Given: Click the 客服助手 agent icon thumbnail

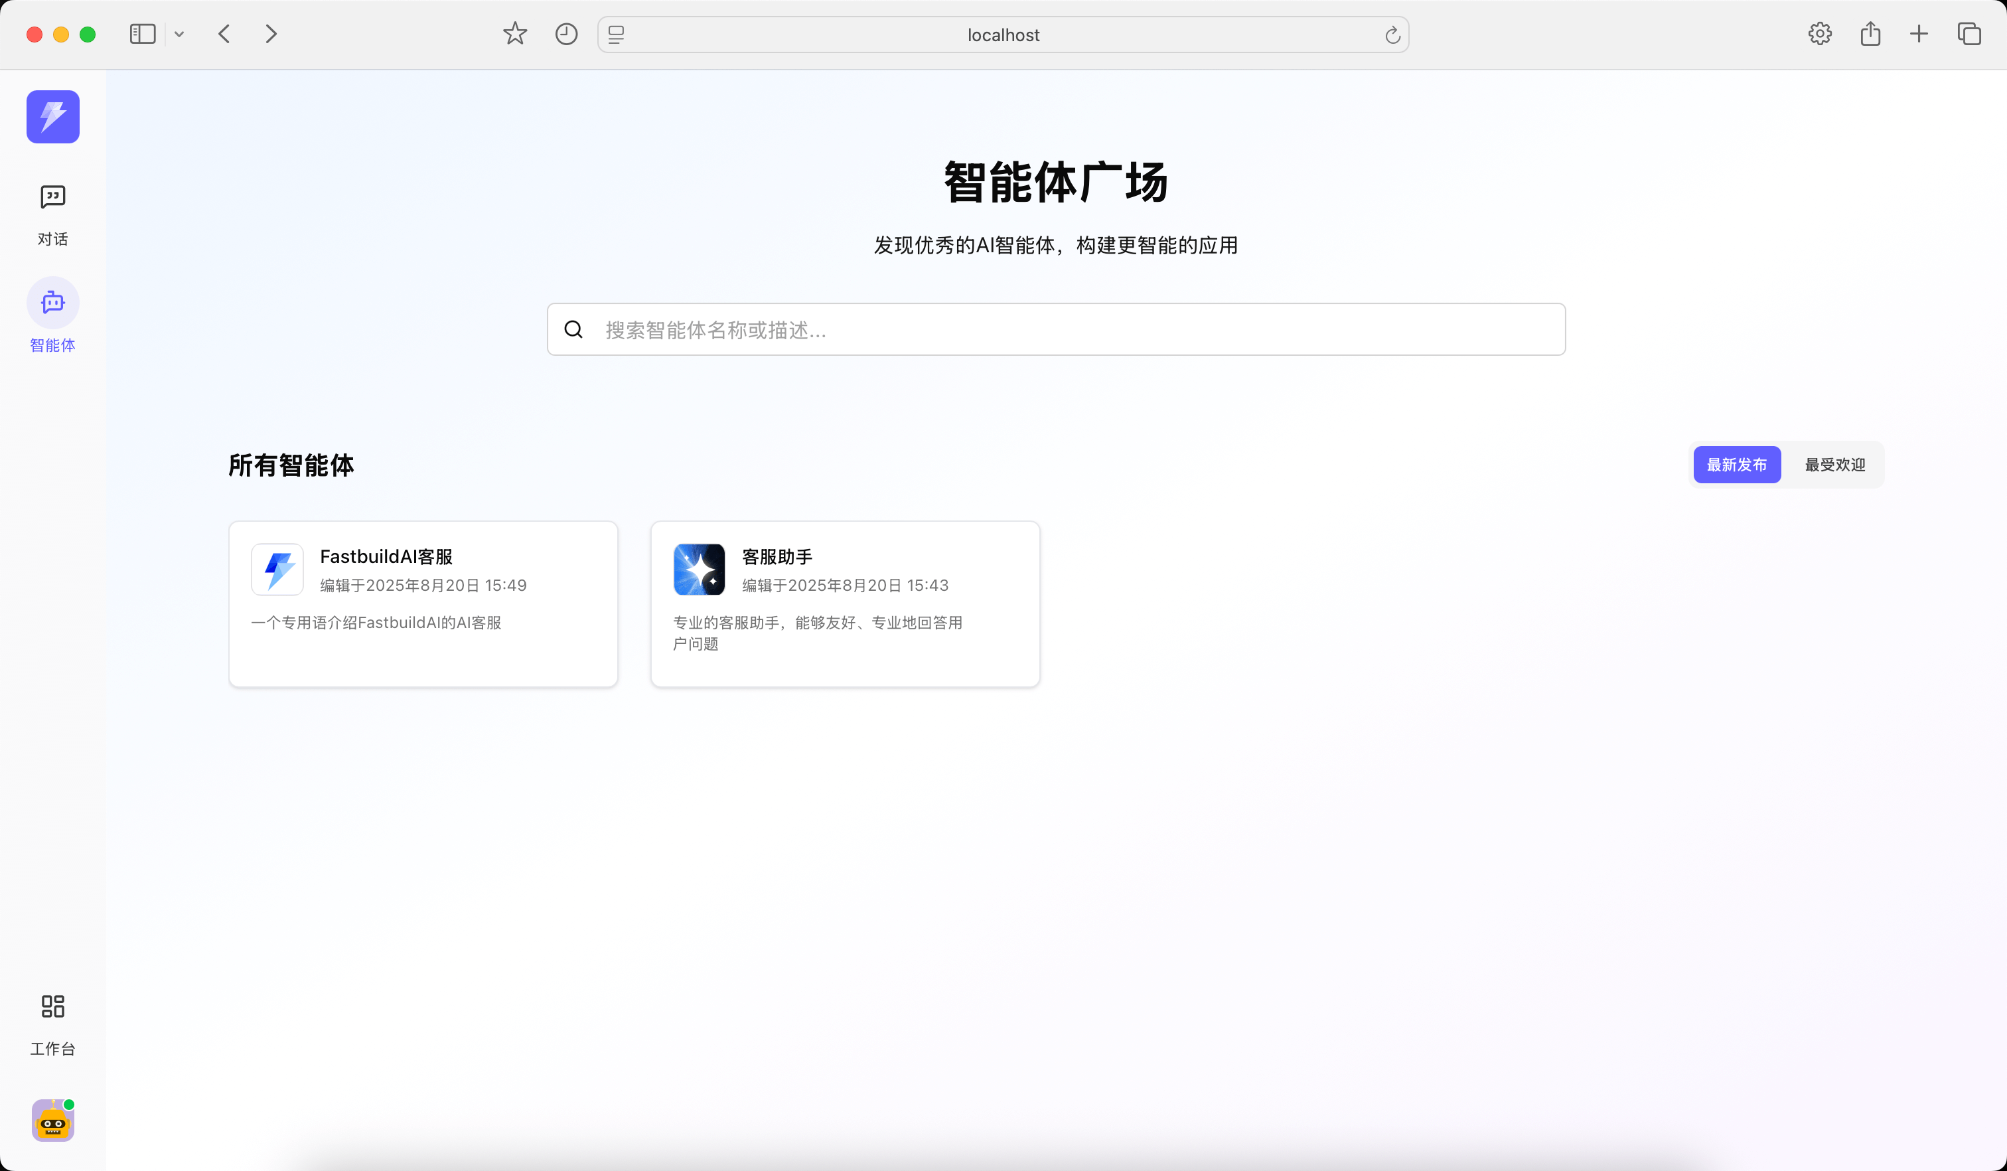Looking at the screenshot, I should (698, 569).
